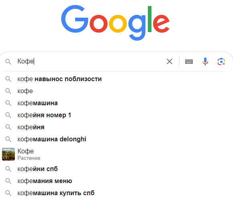
Task: Click magnifier icon beside кофемания меню
Action: pos(8,181)
